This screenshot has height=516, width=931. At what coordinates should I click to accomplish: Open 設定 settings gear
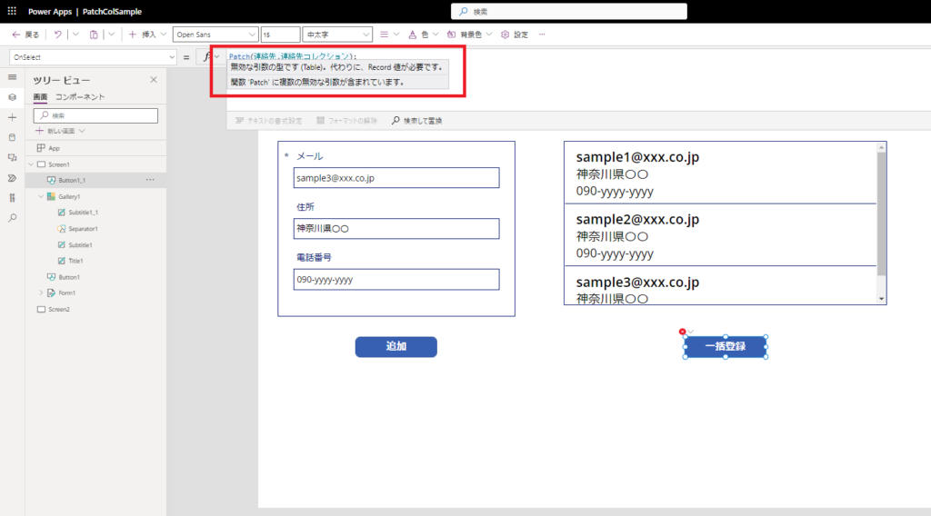click(515, 35)
